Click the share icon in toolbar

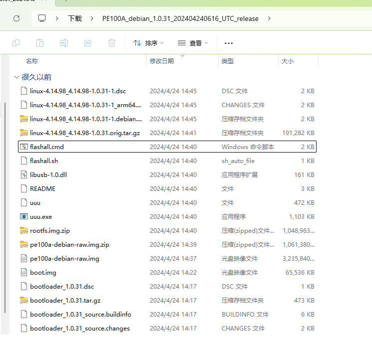[x=88, y=43]
